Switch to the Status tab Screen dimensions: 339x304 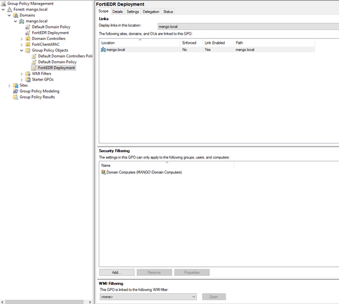point(168,12)
